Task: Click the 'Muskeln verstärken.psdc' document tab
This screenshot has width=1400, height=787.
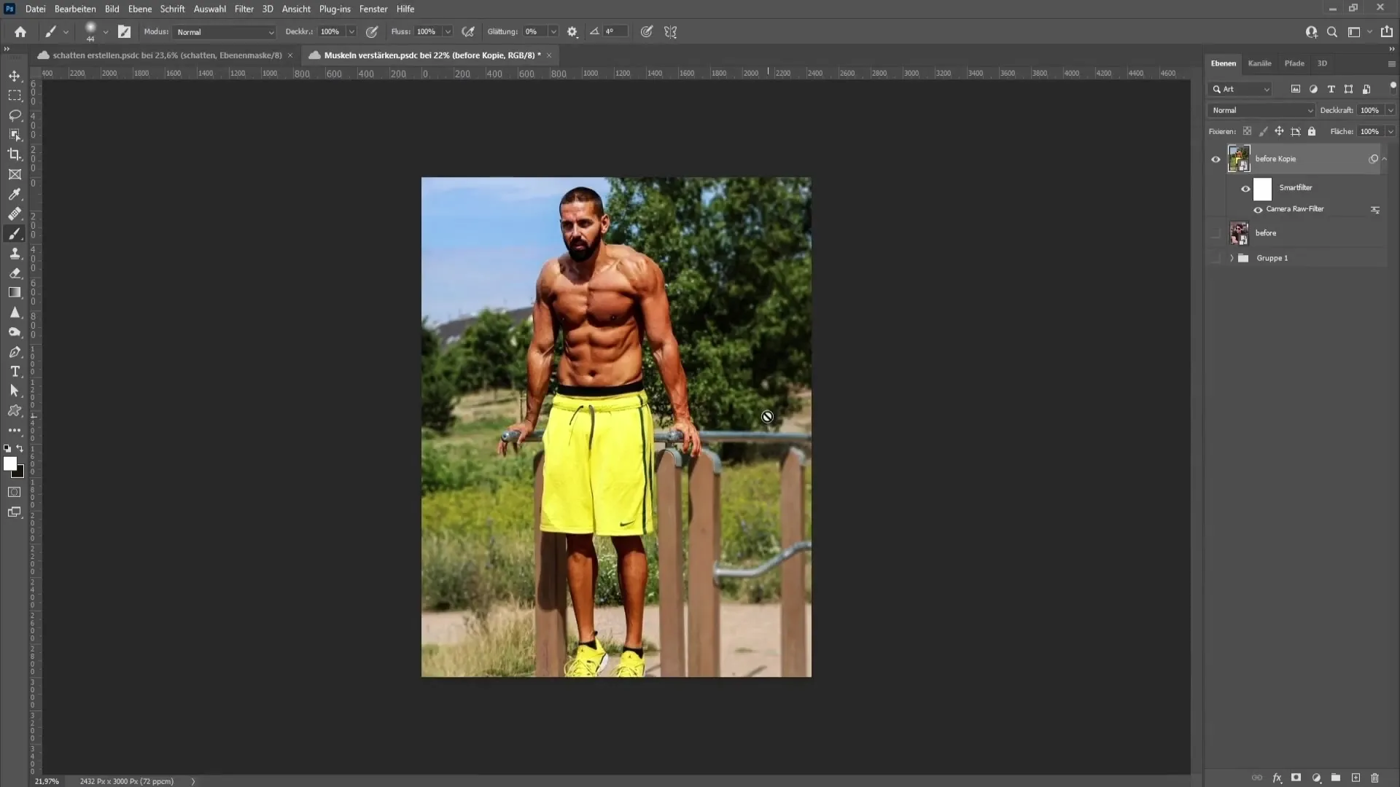Action: (x=429, y=55)
